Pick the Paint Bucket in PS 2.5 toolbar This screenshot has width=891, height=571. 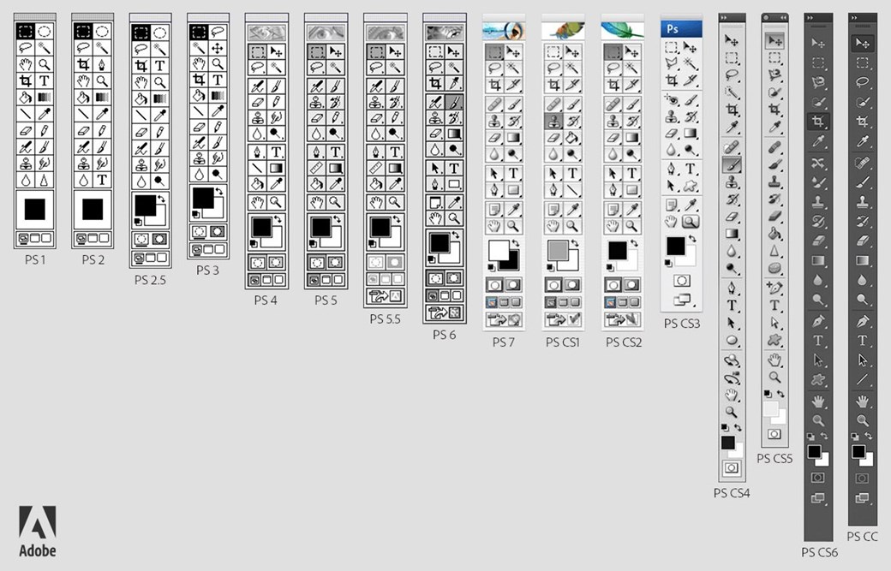tap(141, 98)
